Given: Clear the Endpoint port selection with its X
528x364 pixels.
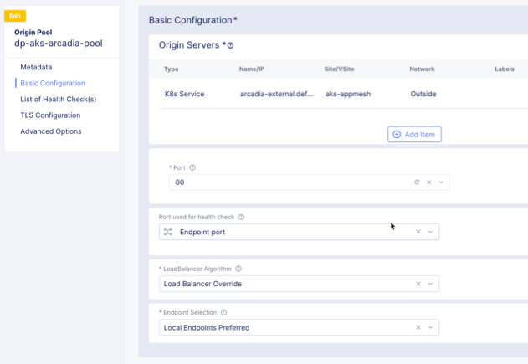Looking at the screenshot, I should coord(418,232).
